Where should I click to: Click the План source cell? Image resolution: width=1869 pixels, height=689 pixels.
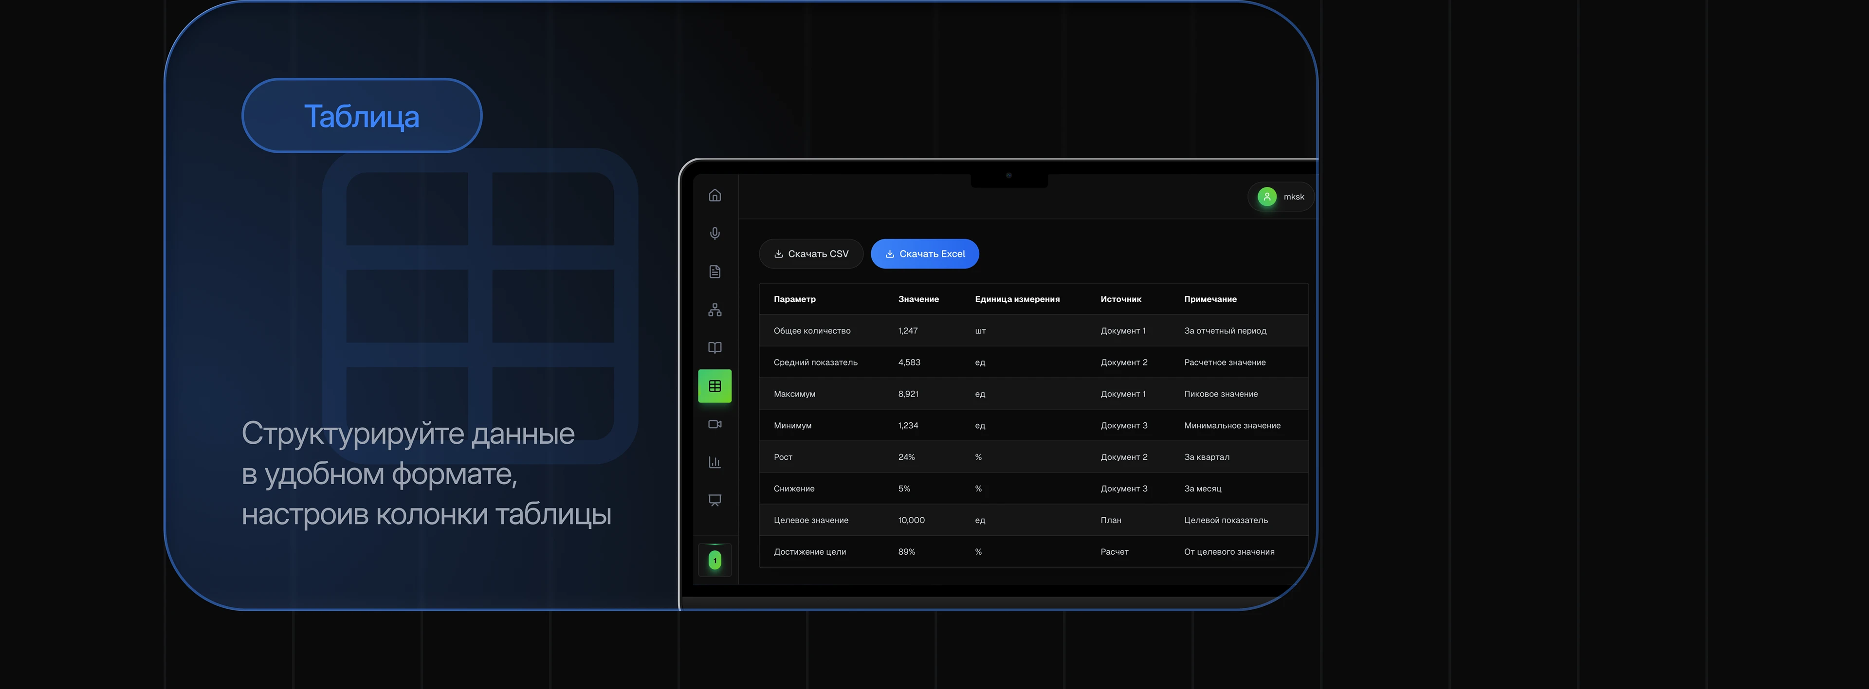tap(1111, 520)
